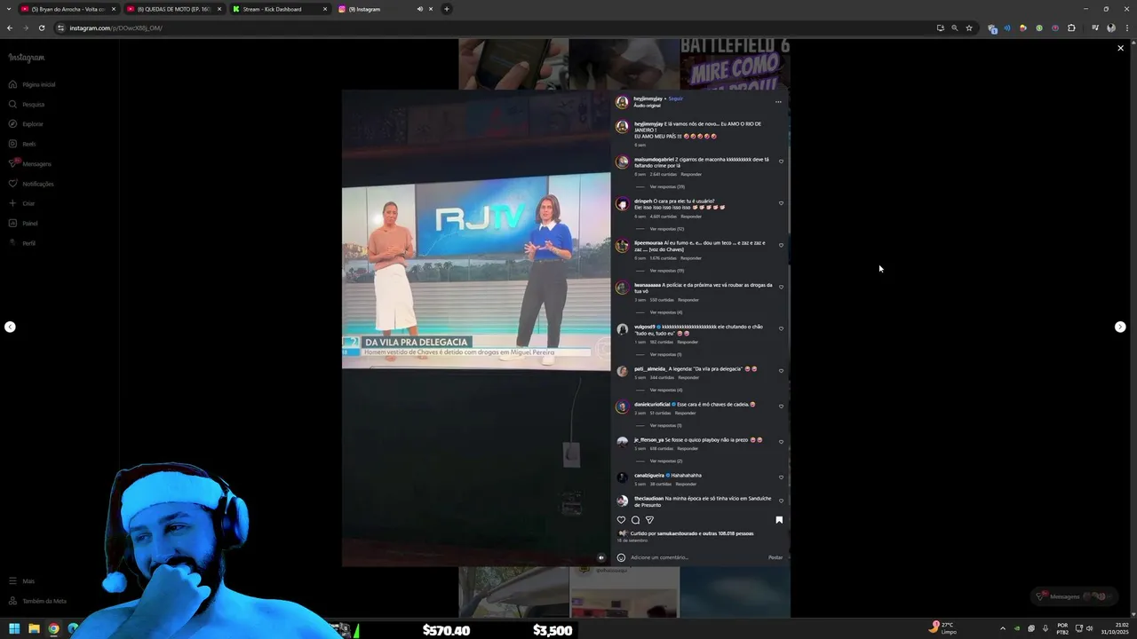Open the Mais menu in sidebar
Viewport: 1137px width, 639px height.
click(x=22, y=581)
